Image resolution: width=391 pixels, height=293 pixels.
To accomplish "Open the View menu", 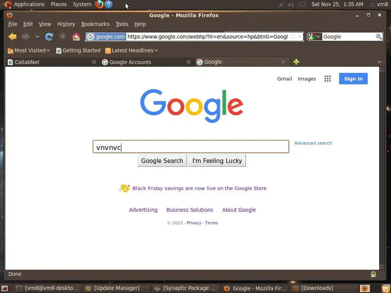I will point(45,24).
